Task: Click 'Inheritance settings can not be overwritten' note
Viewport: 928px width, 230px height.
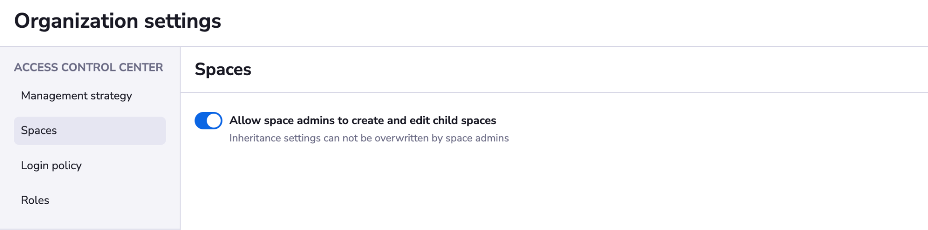Action: 369,138
